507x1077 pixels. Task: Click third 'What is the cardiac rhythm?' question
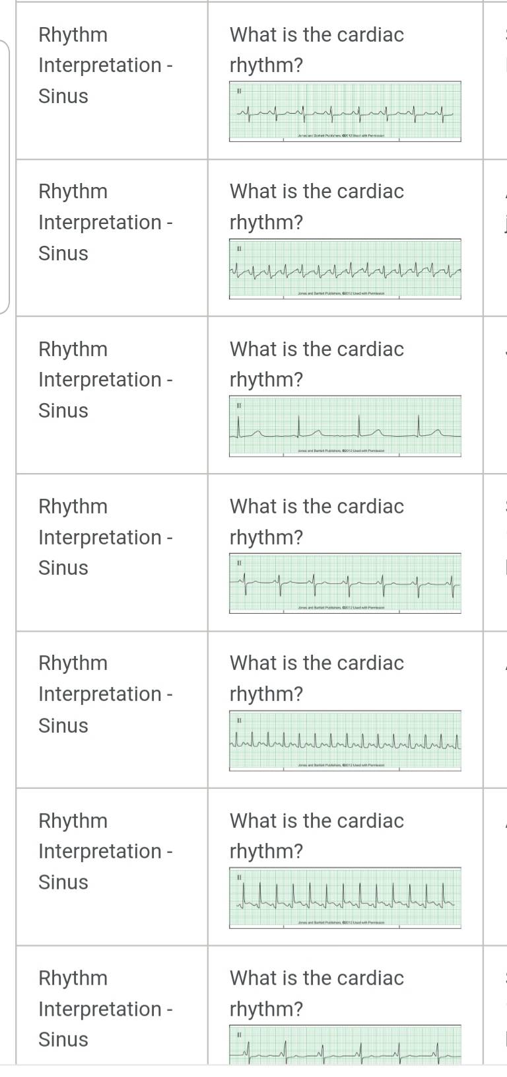(317, 364)
